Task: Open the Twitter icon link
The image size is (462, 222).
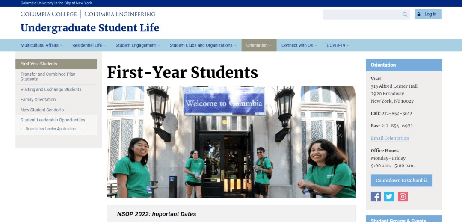Action: [389, 196]
